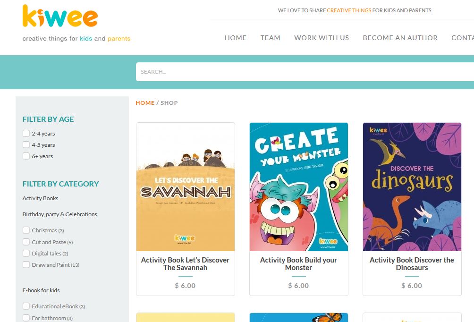This screenshot has width=474, height=322.
Task: Open the Create Your Monster cover image
Action: (299, 187)
